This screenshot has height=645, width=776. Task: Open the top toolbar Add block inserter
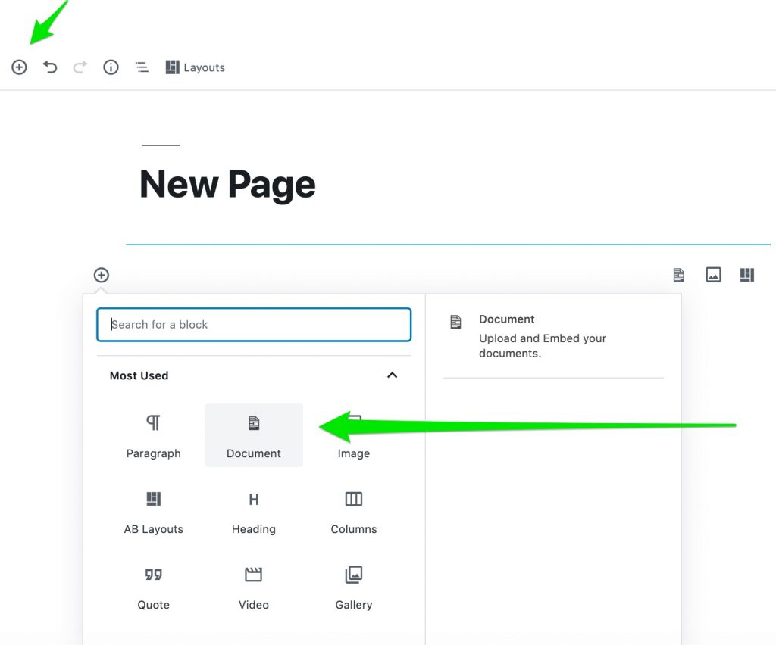19,67
